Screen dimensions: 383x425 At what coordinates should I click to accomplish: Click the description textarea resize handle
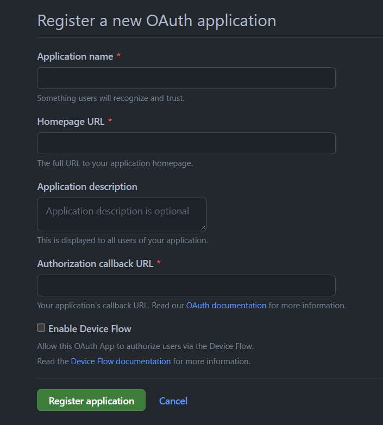203,227
